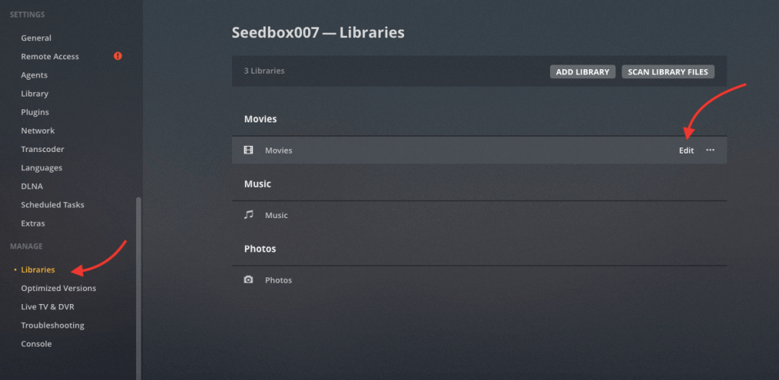This screenshot has width=779, height=380.
Task: Open the Transcoder settings page
Action: pyautogui.click(x=43, y=149)
